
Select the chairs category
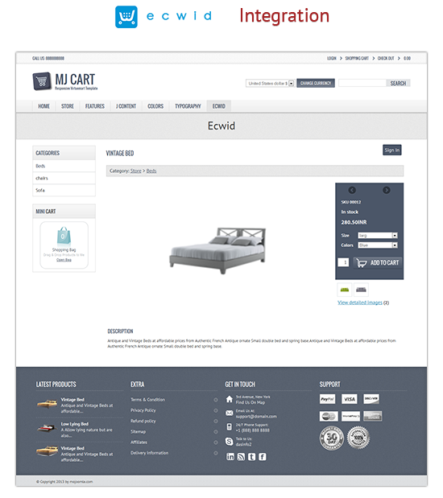[x=64, y=178]
